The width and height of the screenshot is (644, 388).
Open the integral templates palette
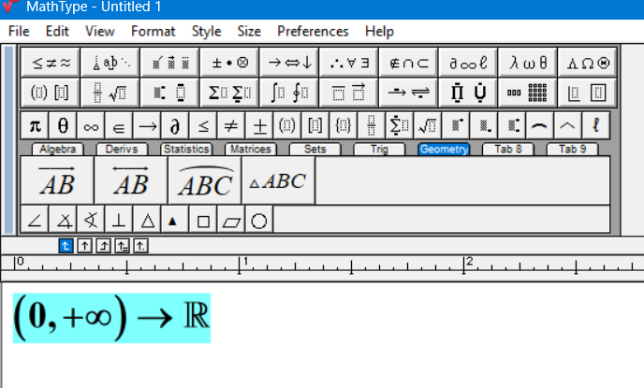tap(289, 93)
